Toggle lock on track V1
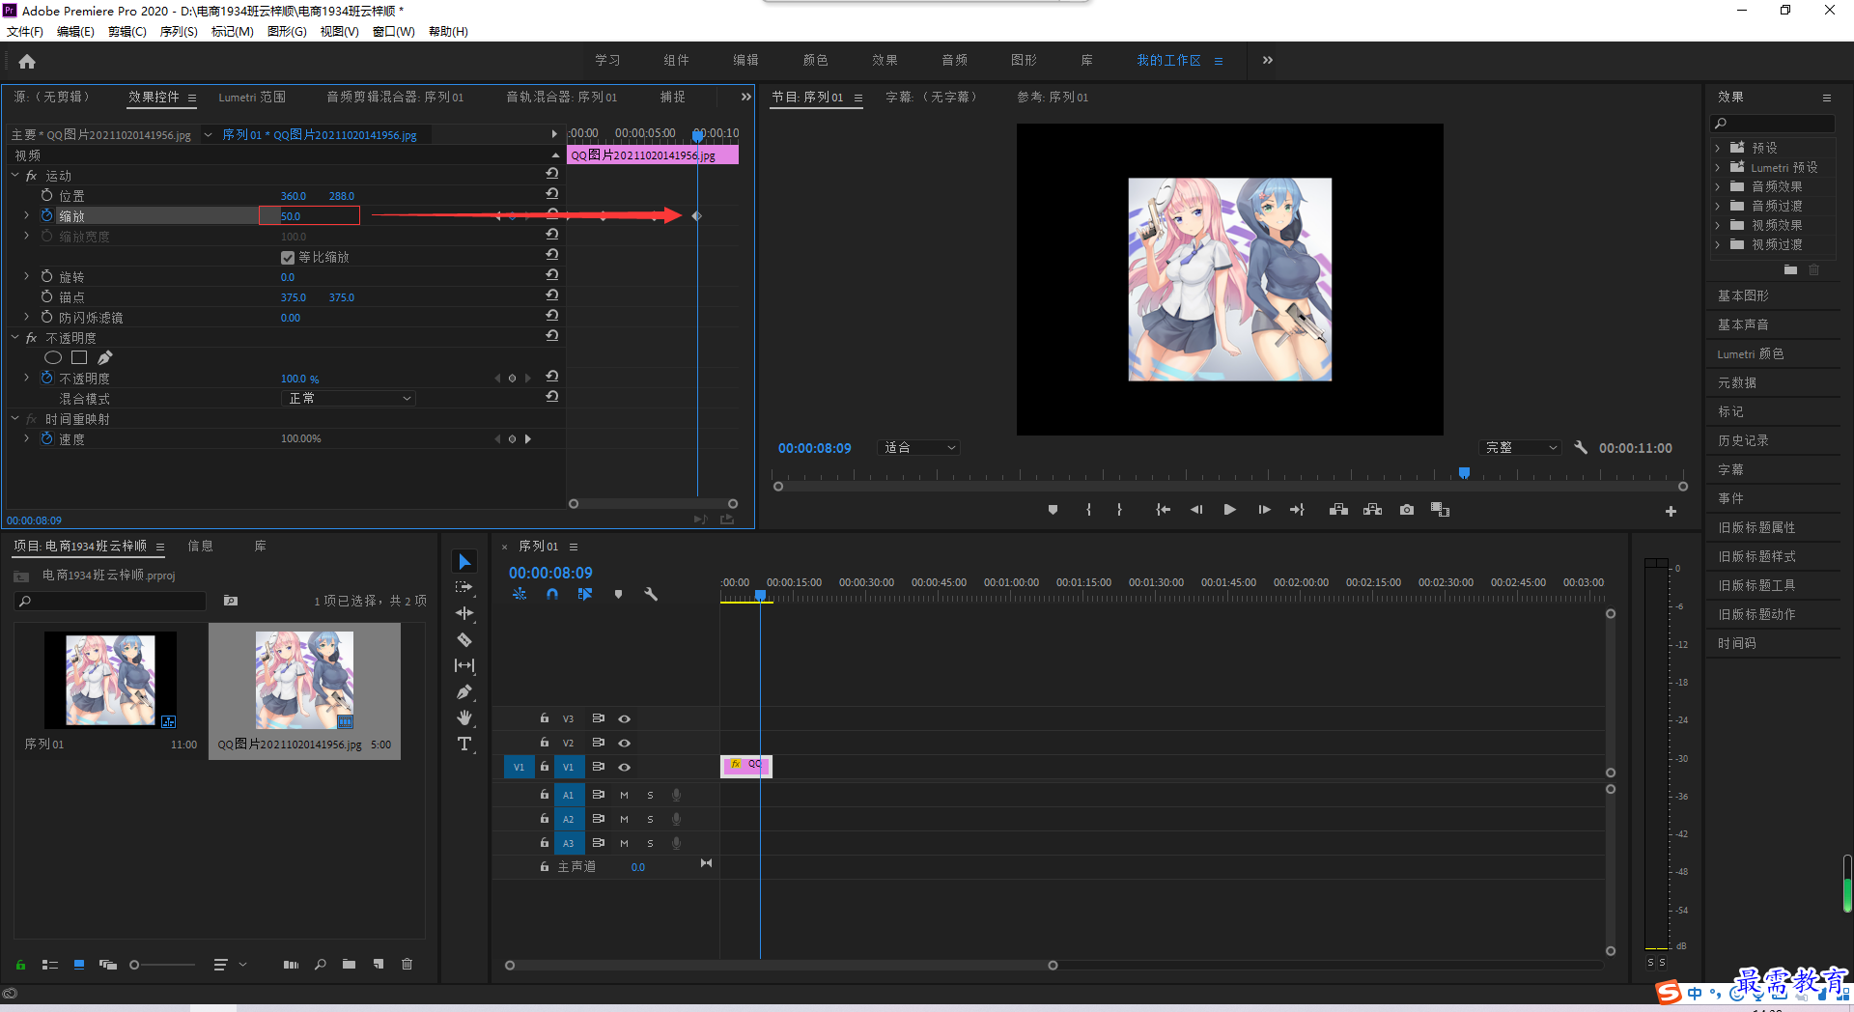The width and height of the screenshot is (1854, 1012). [545, 766]
